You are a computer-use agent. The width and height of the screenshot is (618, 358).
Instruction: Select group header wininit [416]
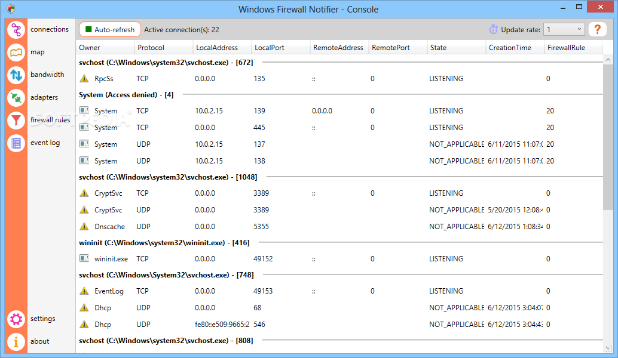tap(164, 243)
